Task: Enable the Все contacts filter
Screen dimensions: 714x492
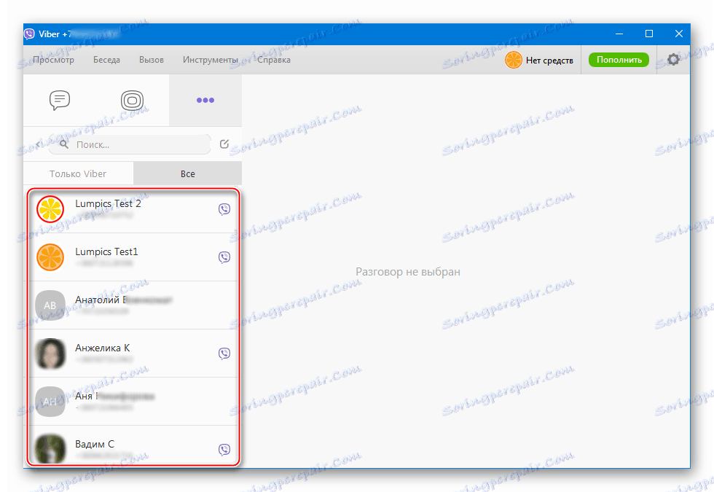Action: 187,173
